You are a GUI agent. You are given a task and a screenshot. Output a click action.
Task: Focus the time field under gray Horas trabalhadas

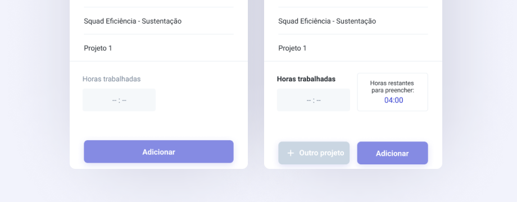[119, 100]
